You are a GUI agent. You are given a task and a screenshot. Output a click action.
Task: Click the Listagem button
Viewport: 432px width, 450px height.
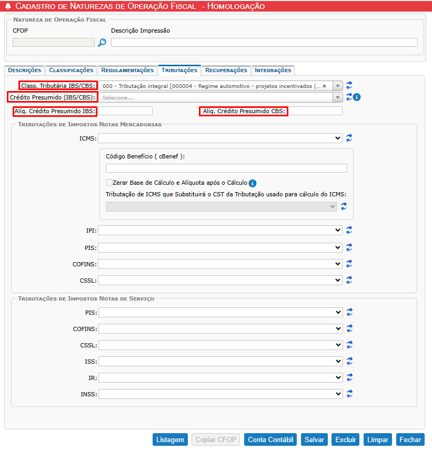click(x=170, y=439)
